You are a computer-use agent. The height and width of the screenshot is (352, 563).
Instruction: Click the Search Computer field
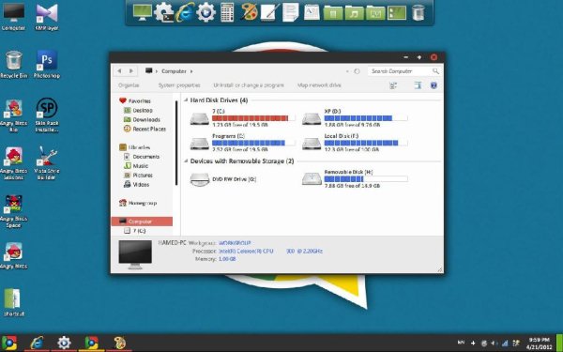[405, 71]
